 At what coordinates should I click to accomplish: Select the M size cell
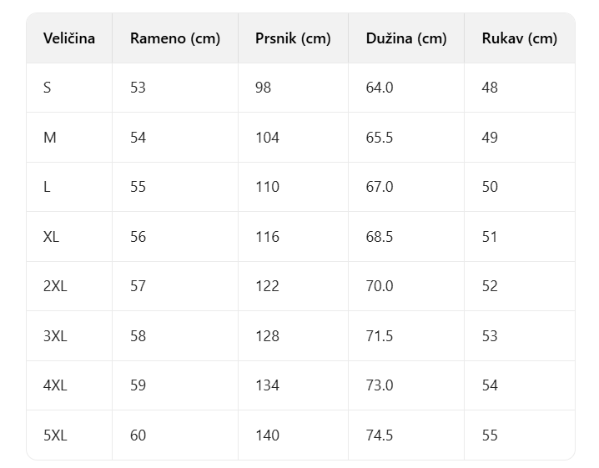coord(50,138)
